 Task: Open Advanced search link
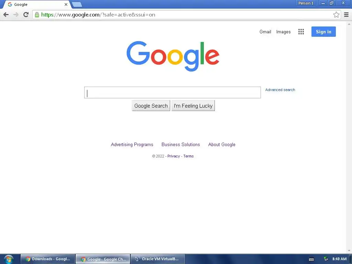point(280,90)
